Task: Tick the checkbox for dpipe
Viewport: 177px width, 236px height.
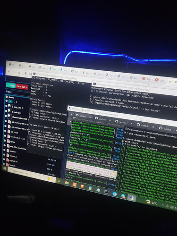Action: [x=5, y=140]
